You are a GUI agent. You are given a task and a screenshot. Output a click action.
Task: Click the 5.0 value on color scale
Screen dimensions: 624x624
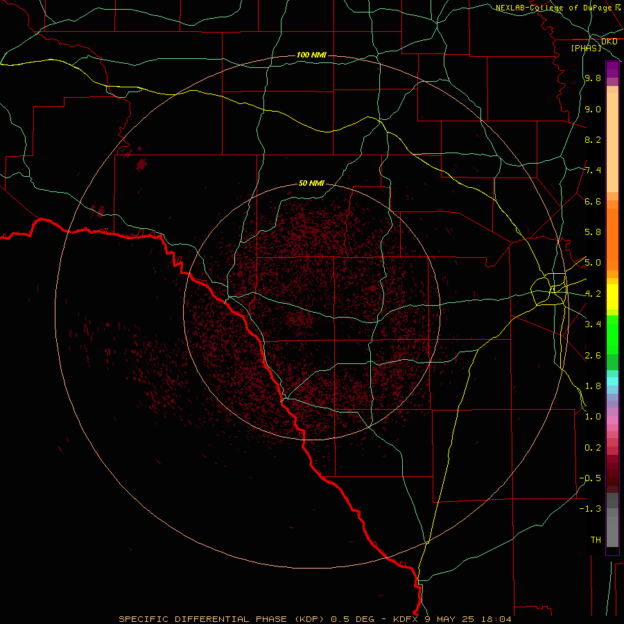pyautogui.click(x=593, y=263)
